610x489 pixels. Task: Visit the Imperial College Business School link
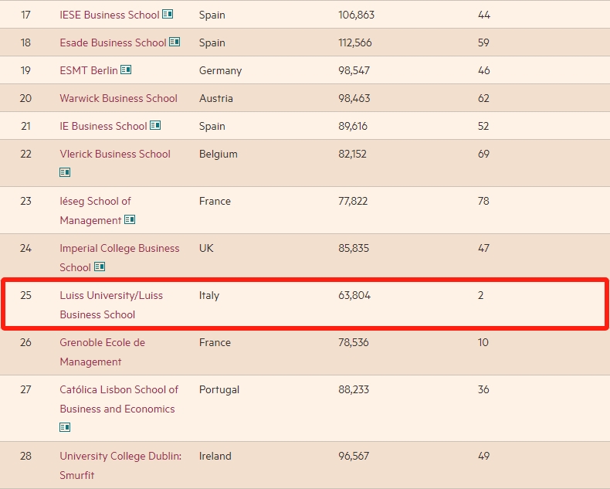click(120, 258)
